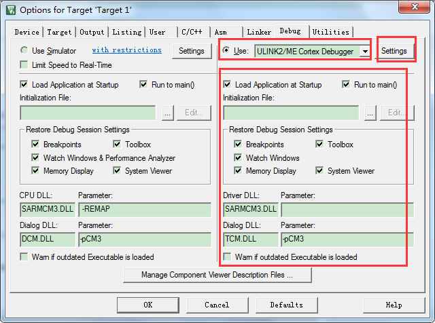
Task: Click debugger Edit button for the initialization file
Action: 397,113
